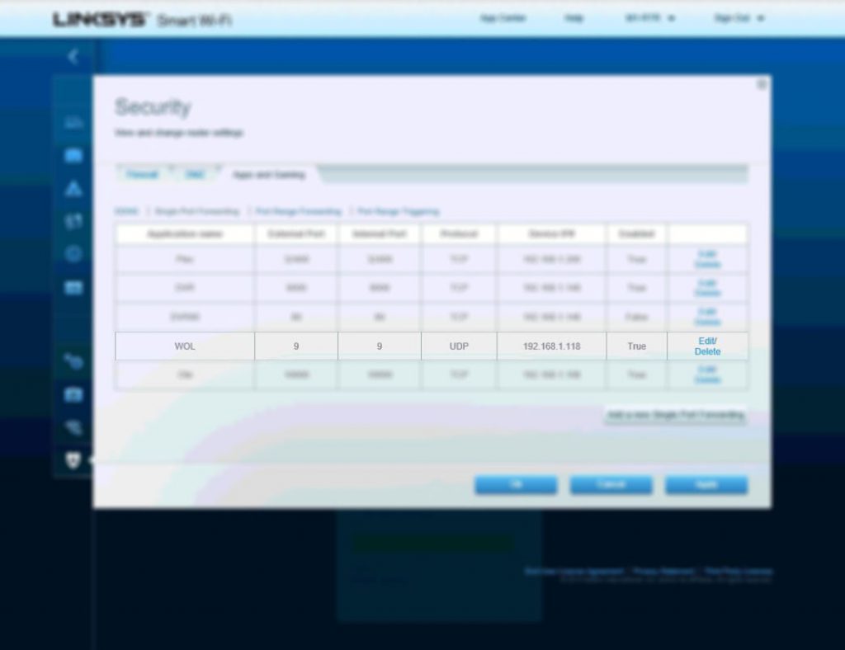The width and height of the screenshot is (845, 650).
Task: Toggle the Enabled value for the WOL rule
Action: point(636,346)
